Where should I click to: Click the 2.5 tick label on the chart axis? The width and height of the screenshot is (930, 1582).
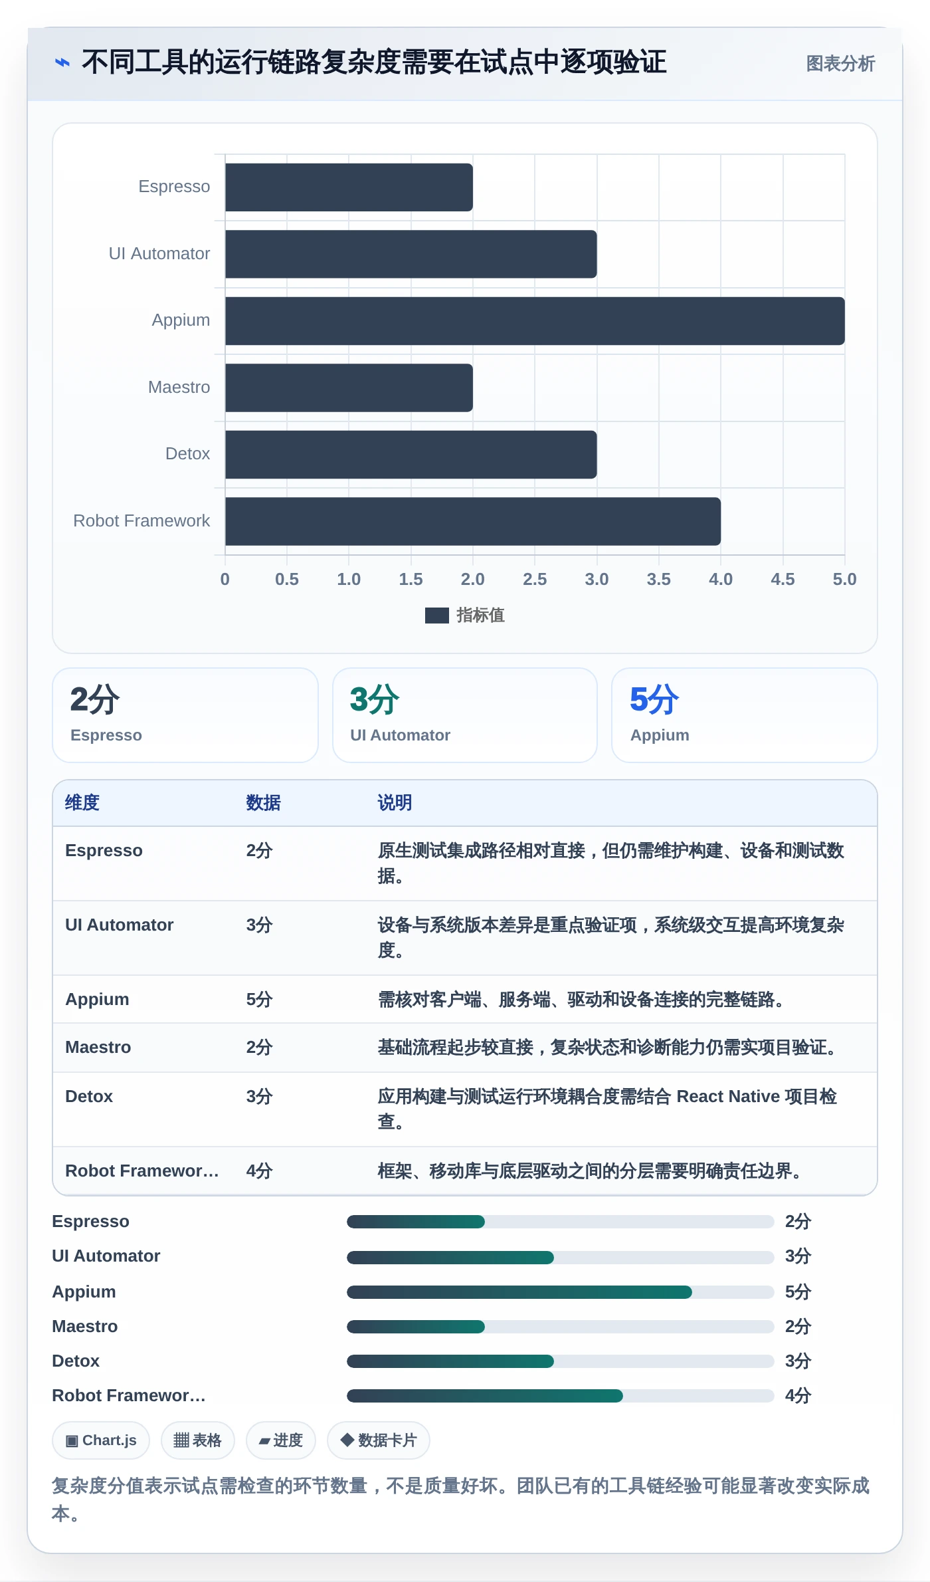[535, 580]
